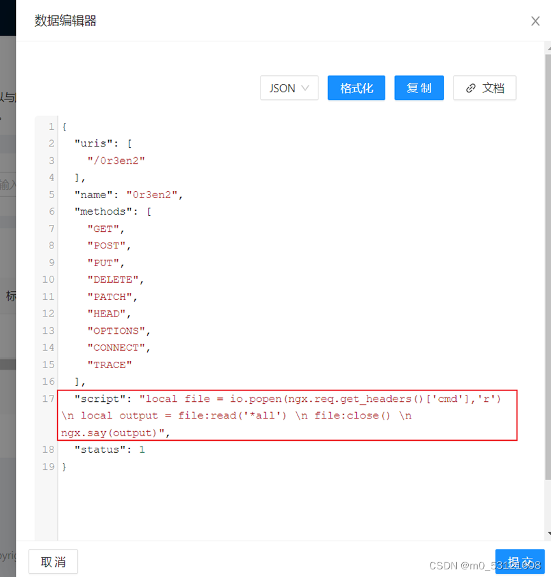The image size is (551, 577).
Task: Click the file:close() script segment
Action: click(x=352, y=416)
